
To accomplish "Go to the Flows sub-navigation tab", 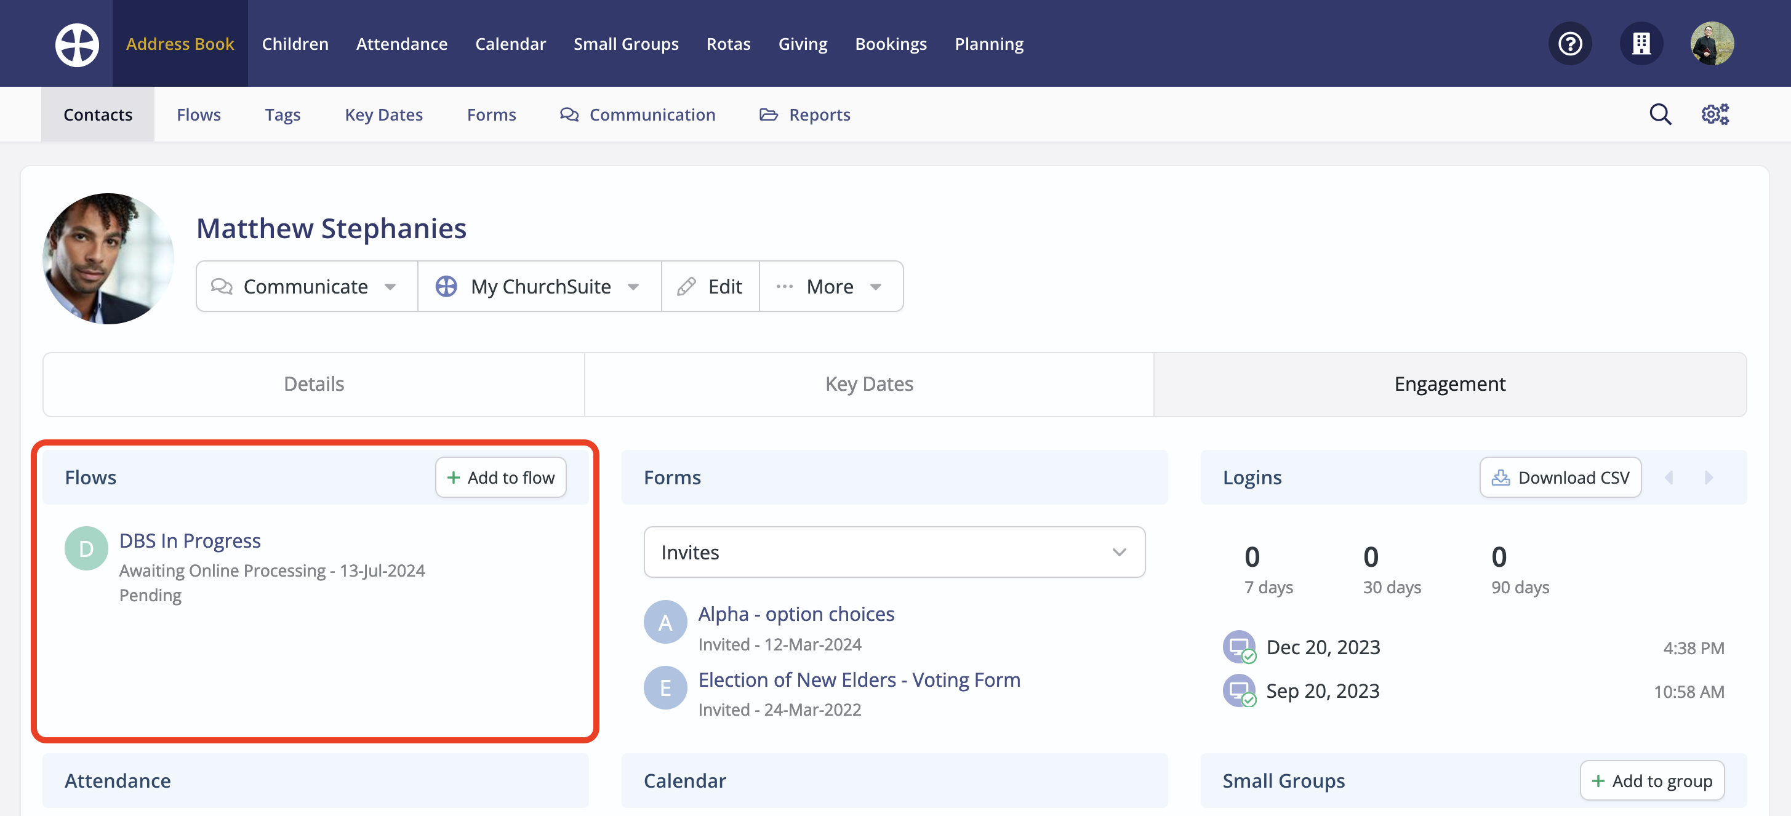I will click(199, 114).
